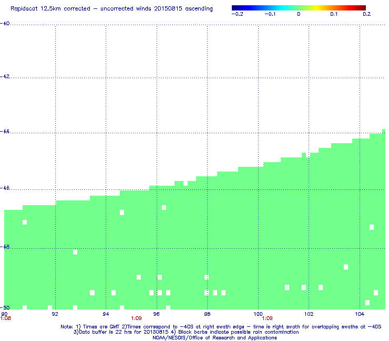This screenshot has width=389, height=341.
Task: Click the 96 longitude axis label
Action: 157,314
